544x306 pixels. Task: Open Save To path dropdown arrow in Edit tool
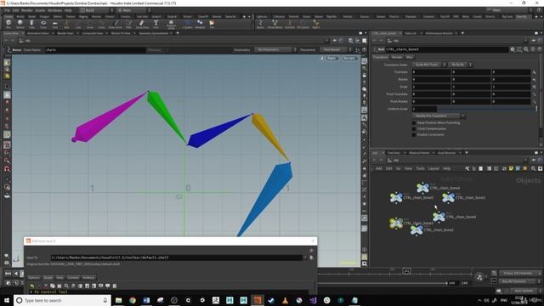pos(305,258)
